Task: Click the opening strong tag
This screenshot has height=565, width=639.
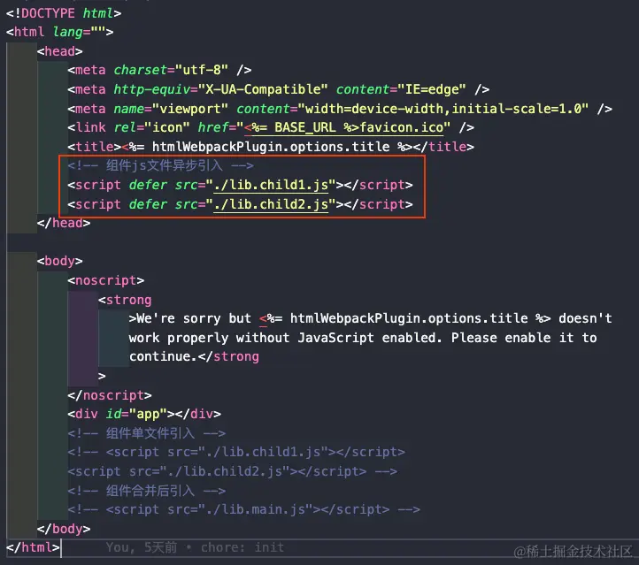Action: [x=125, y=300]
